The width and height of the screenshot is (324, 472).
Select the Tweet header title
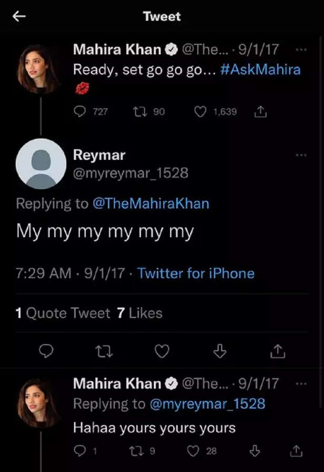pyautogui.click(x=161, y=16)
